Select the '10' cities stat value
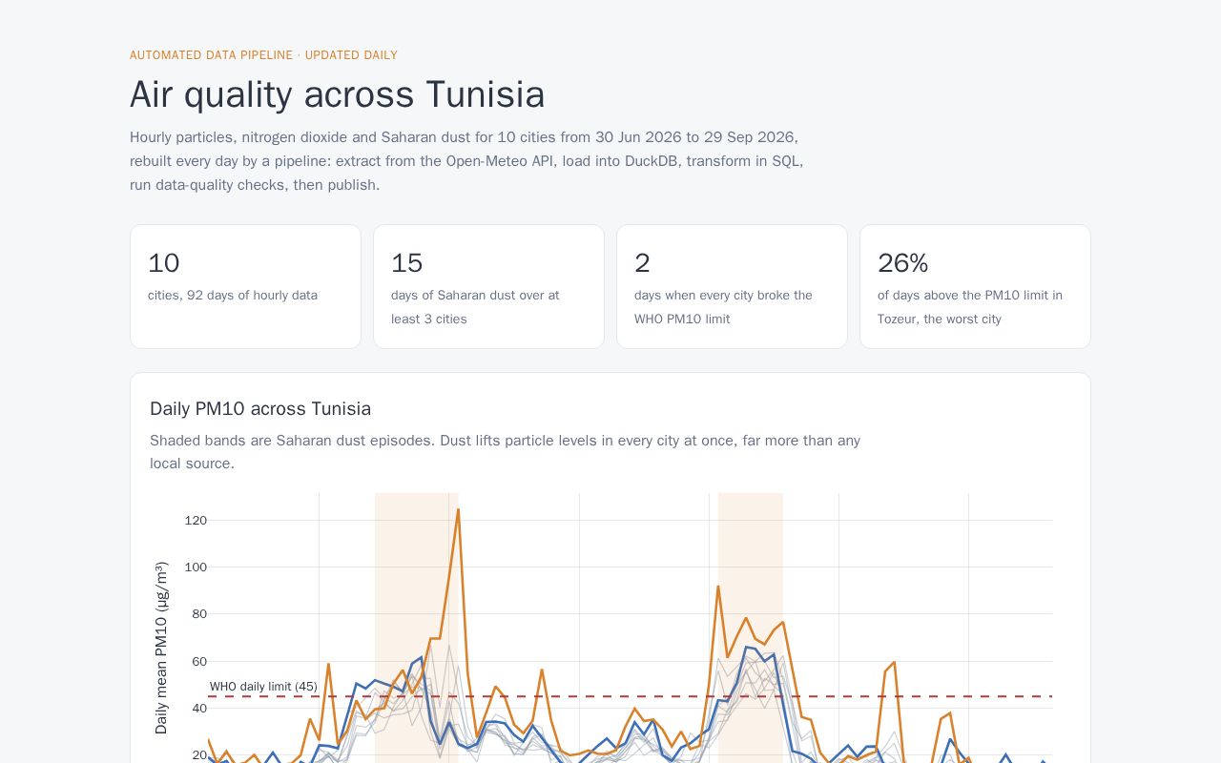This screenshot has width=1221, height=763. tap(164, 263)
